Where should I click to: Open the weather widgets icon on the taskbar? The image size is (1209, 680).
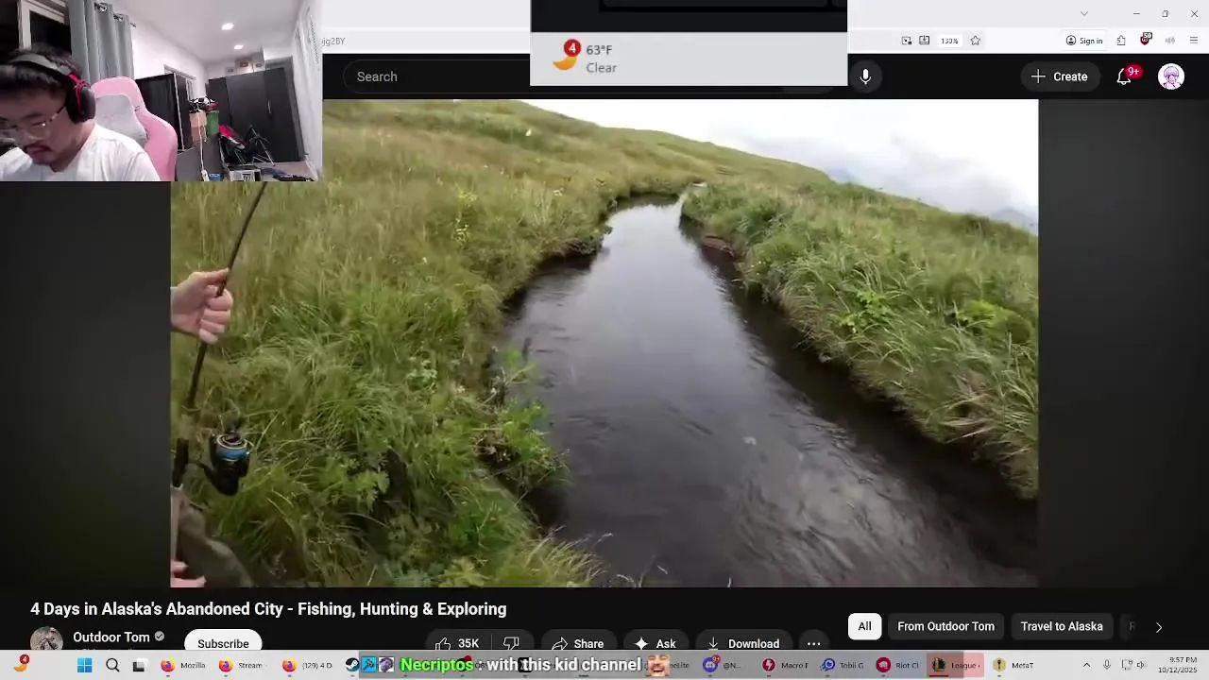[21, 664]
